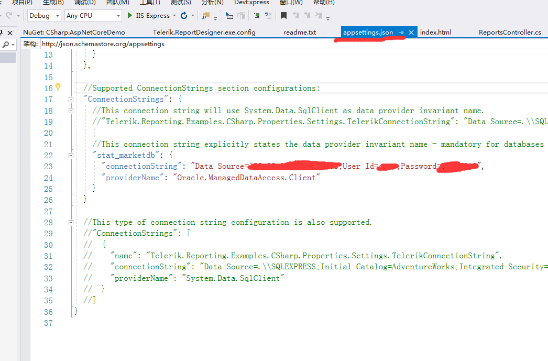Expand the IIS Express launch target dropdown arrow
548x361 pixels.
coord(174,16)
